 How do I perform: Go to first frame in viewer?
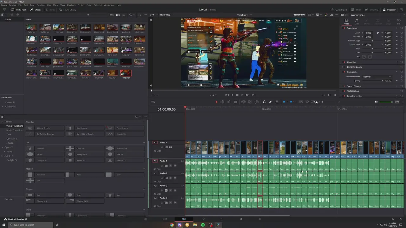click(227, 95)
